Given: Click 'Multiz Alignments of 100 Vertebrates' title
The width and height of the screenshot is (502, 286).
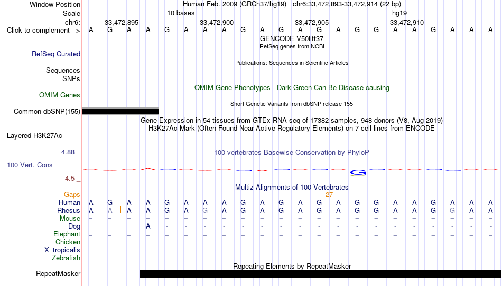Looking at the screenshot, I should [x=292, y=188].
